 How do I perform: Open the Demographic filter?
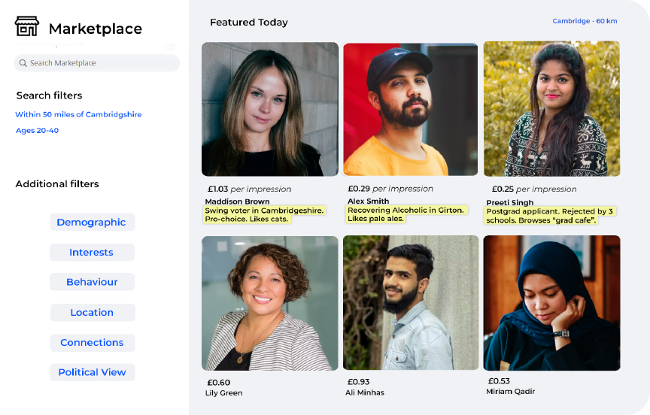point(91,223)
